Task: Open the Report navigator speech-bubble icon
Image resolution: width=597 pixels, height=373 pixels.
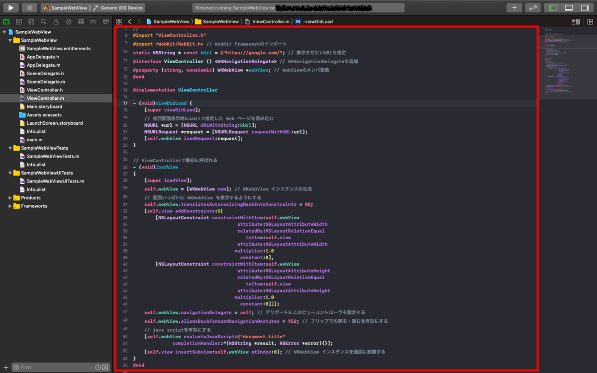Action: [106, 21]
